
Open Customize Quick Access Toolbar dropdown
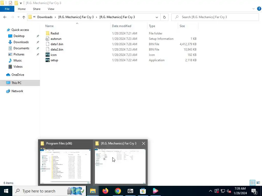click(x=21, y=3)
